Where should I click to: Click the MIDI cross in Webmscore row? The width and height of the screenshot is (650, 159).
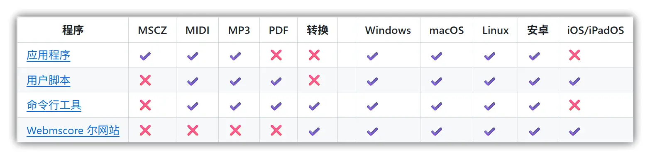(193, 130)
